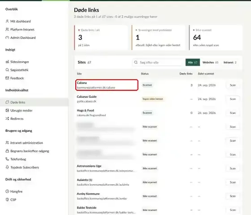Click the Døde links column header
251x215 pixels.
[186, 74]
